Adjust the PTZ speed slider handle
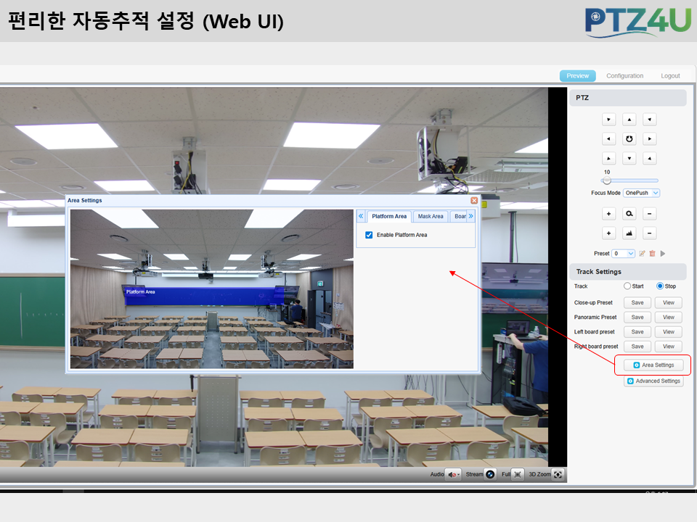The width and height of the screenshot is (697, 522). click(607, 181)
